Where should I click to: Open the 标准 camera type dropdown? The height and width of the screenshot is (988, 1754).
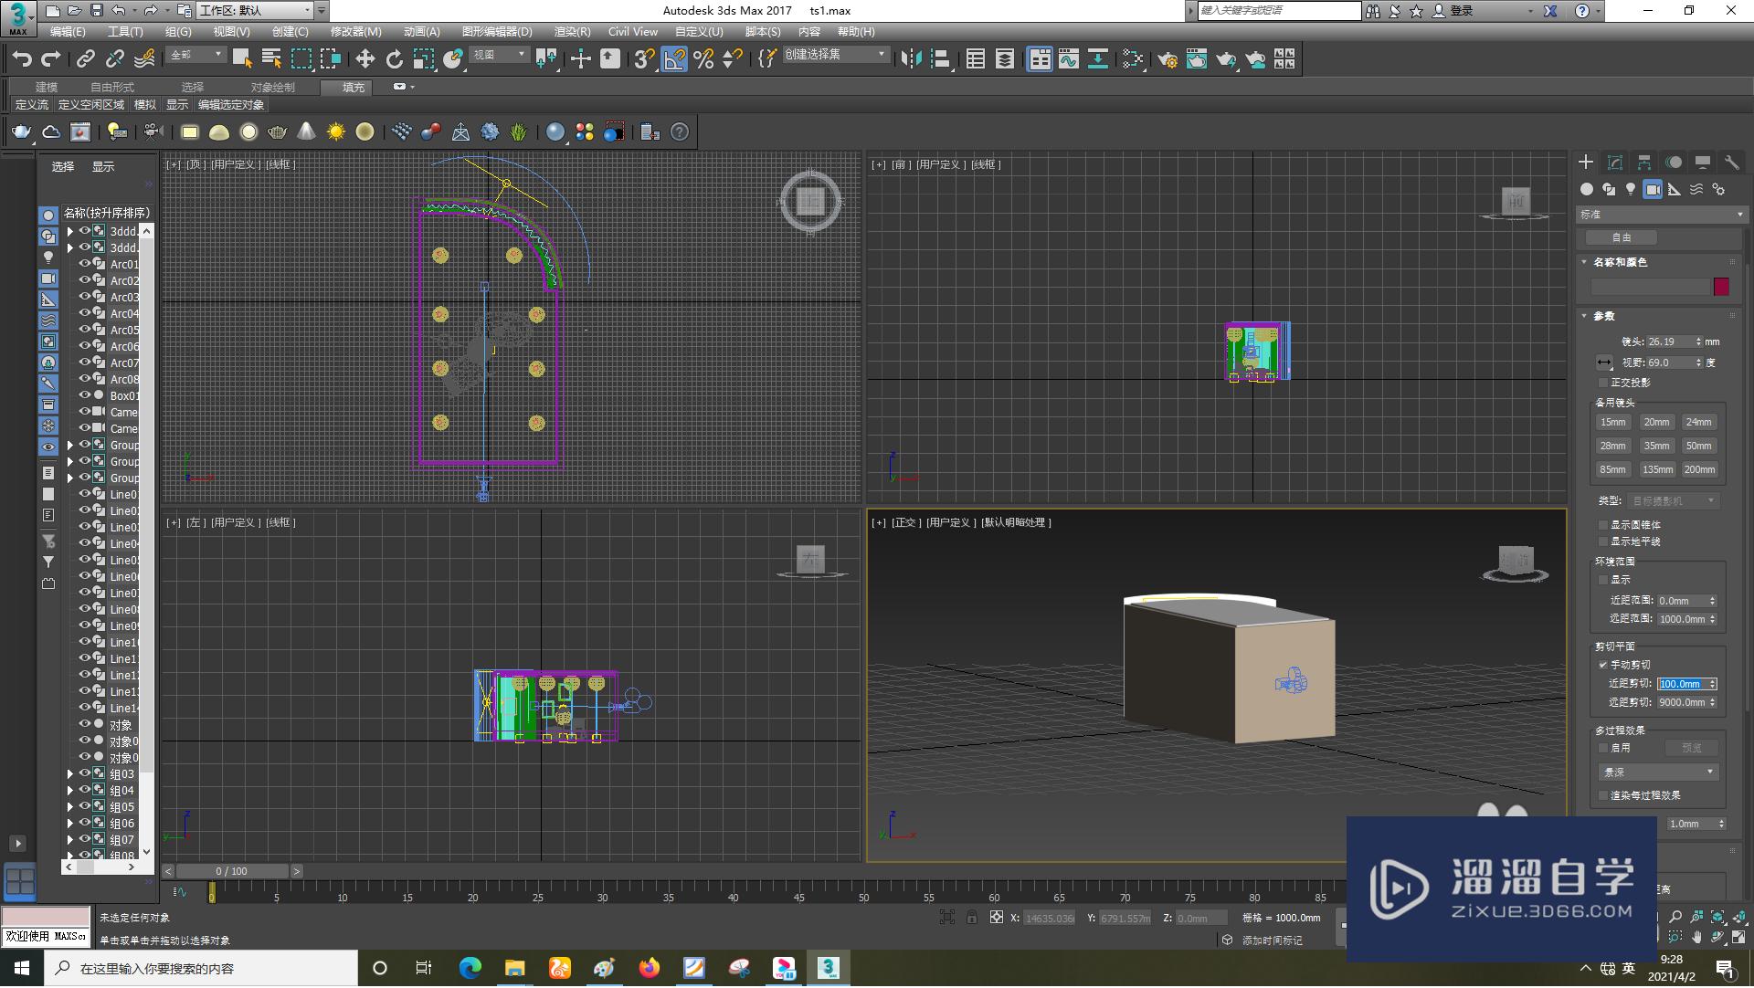[x=1662, y=215]
